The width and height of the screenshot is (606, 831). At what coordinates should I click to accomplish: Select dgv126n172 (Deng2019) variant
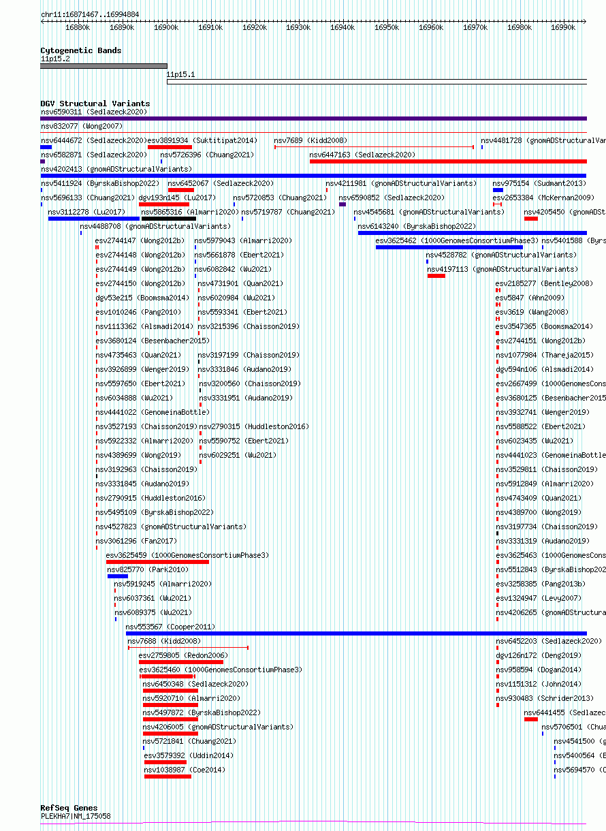(497, 662)
